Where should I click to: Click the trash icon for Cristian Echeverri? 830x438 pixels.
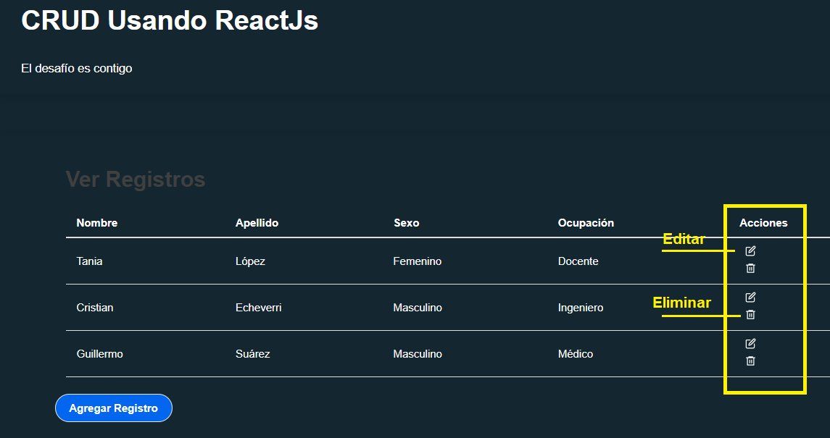click(x=750, y=314)
